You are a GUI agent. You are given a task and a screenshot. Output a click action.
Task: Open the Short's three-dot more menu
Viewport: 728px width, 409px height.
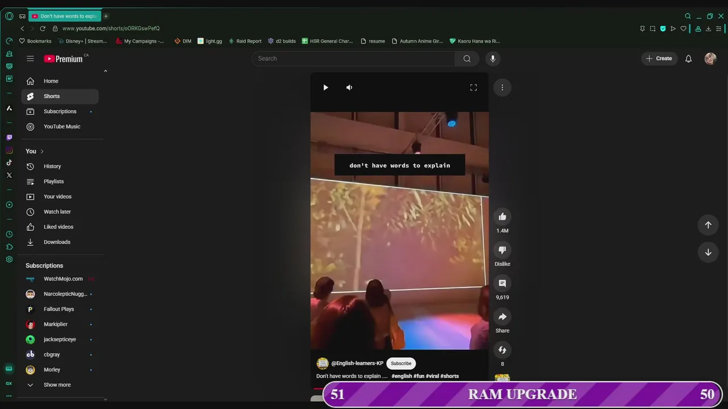click(x=502, y=87)
